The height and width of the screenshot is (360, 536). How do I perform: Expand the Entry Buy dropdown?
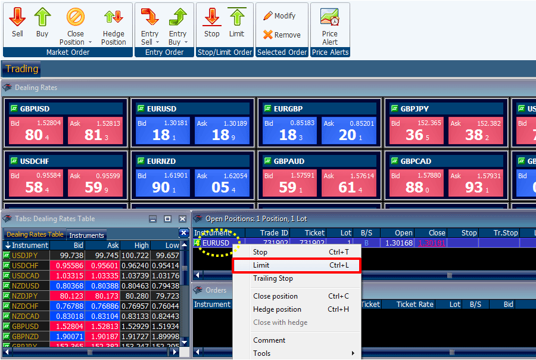[x=185, y=42]
